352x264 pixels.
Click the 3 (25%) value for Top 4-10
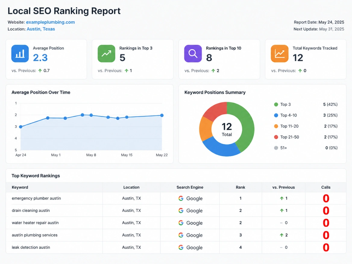[330, 115]
